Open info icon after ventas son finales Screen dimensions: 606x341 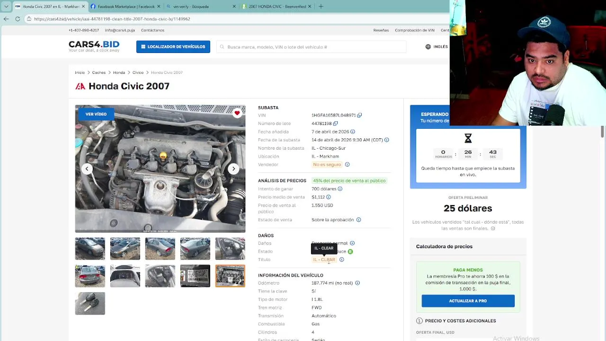[x=493, y=228]
